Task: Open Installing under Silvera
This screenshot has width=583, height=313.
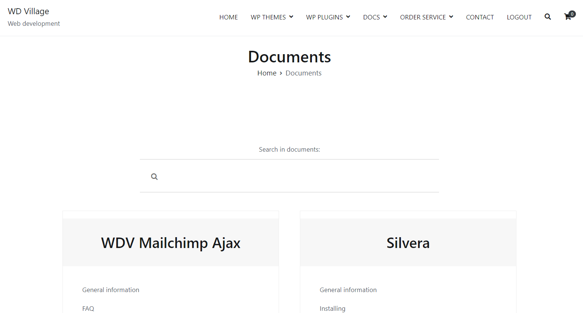Action: click(x=332, y=309)
